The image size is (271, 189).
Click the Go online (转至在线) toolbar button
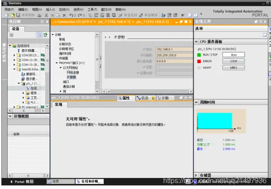(x=128, y=15)
